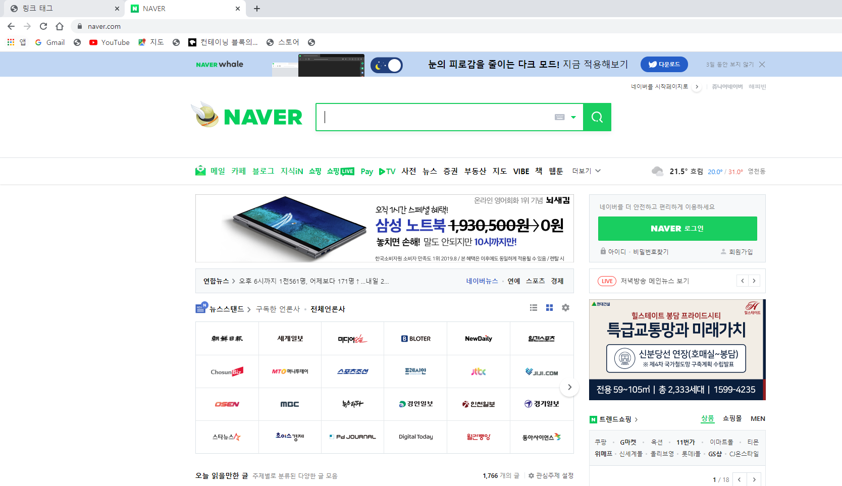
Task: Click the 회원가입 link
Action: tap(741, 252)
